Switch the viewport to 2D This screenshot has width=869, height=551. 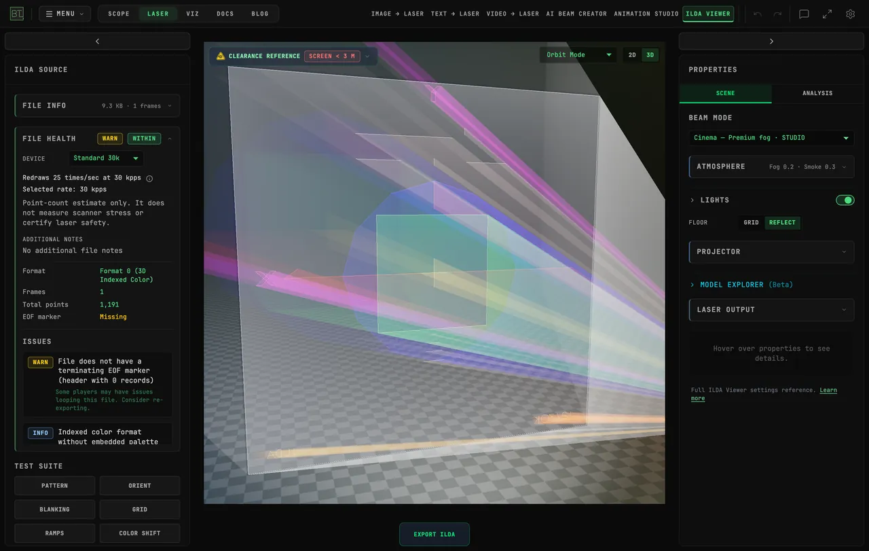tap(632, 55)
